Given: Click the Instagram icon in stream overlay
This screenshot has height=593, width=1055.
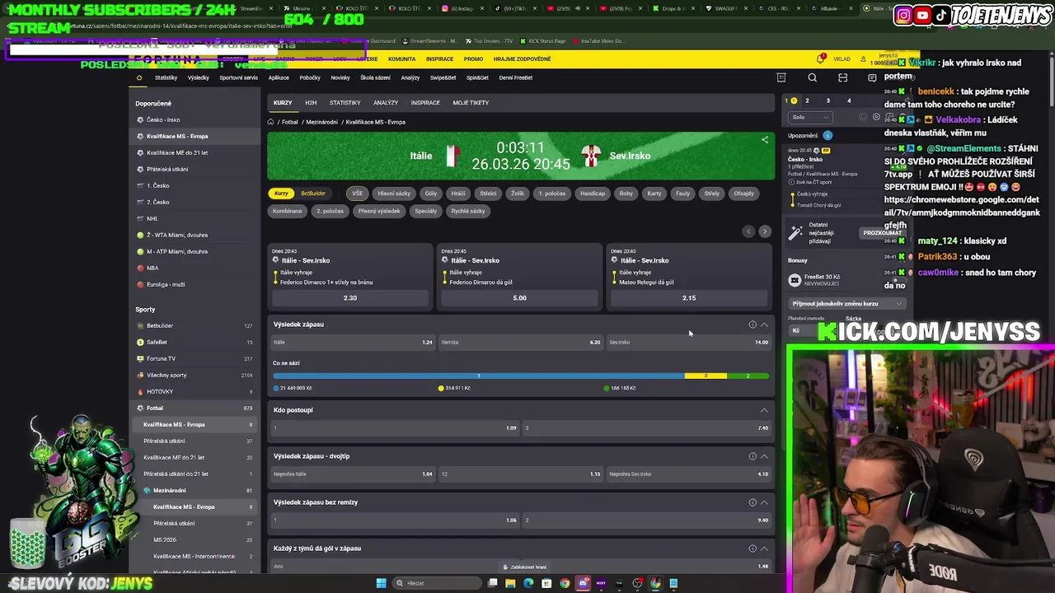Looking at the screenshot, I should [904, 15].
